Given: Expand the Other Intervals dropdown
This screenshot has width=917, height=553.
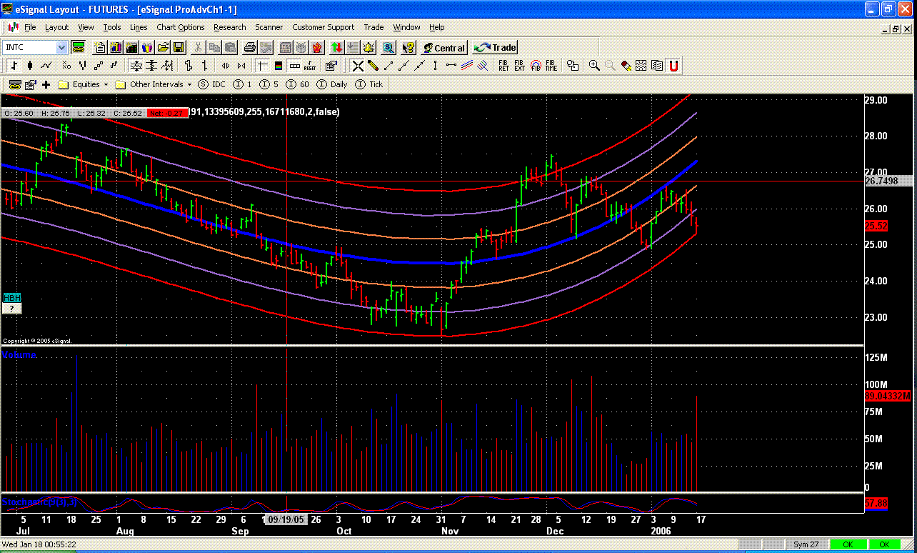Looking at the screenshot, I should 189,84.
